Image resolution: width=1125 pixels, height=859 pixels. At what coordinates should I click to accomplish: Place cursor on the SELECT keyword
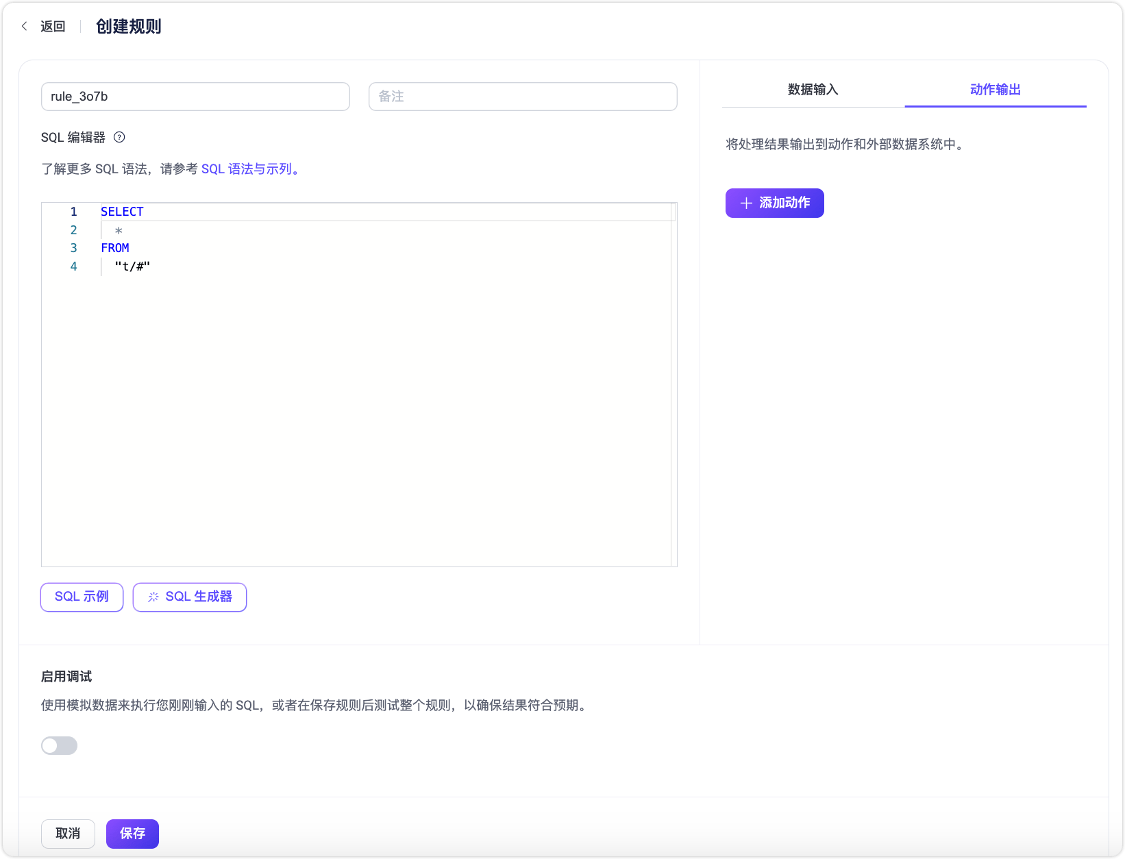click(x=122, y=212)
